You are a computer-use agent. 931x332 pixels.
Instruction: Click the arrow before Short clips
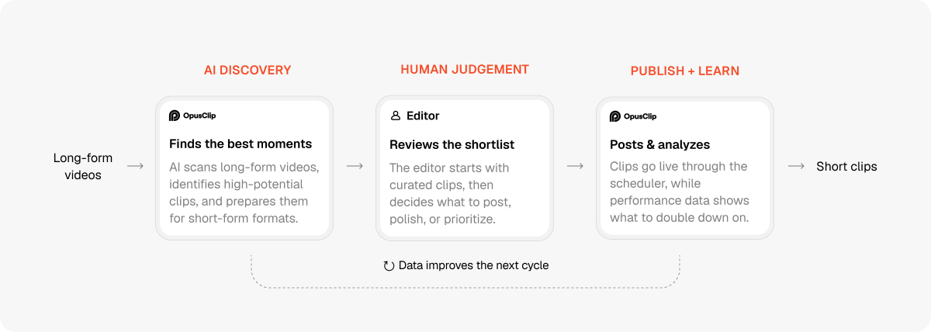pyautogui.click(x=796, y=166)
